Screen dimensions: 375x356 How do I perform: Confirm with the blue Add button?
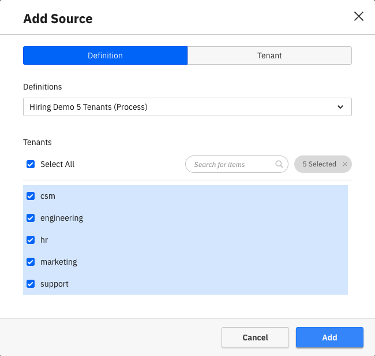(x=329, y=338)
